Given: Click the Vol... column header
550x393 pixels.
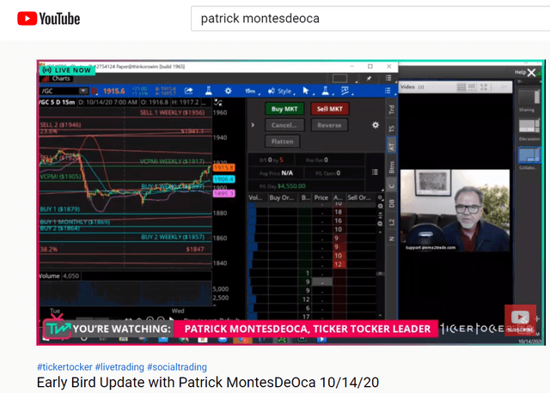Looking at the screenshot, I should (256, 198).
